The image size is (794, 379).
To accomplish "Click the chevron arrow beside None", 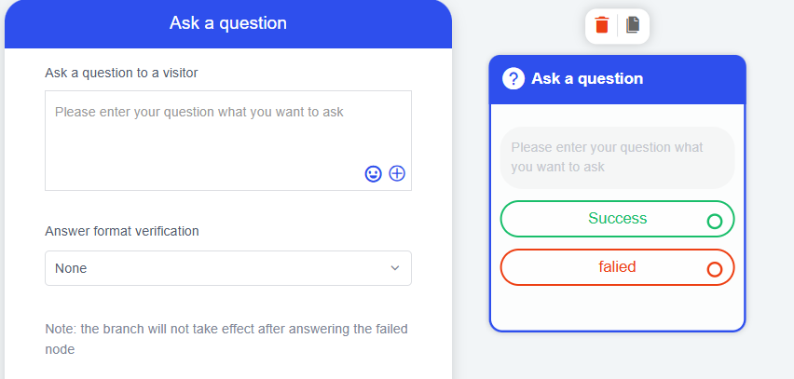I will [395, 268].
